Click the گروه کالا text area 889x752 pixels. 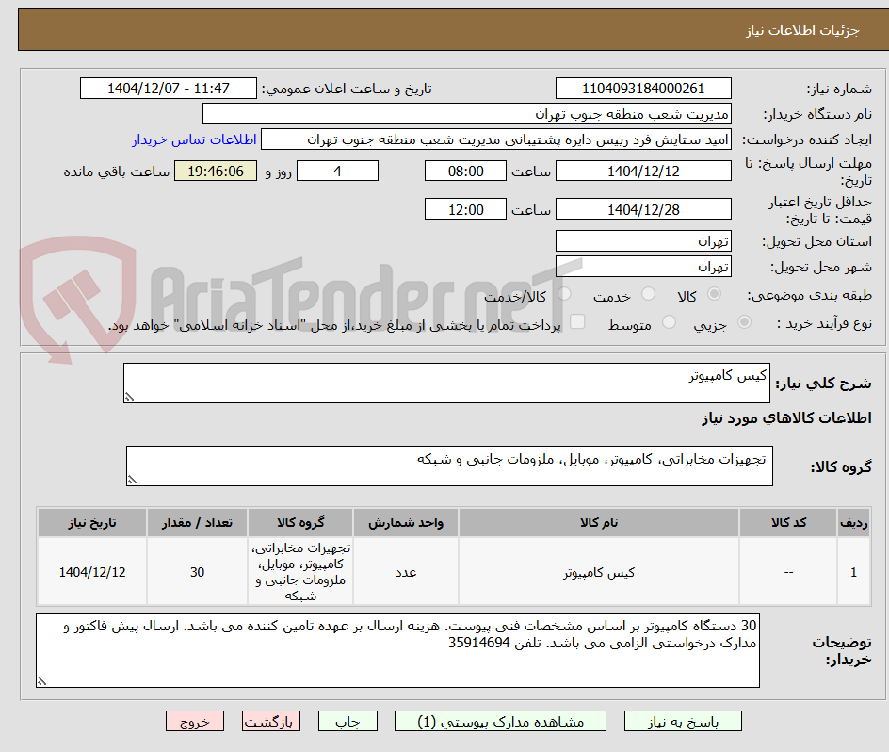[449, 466]
